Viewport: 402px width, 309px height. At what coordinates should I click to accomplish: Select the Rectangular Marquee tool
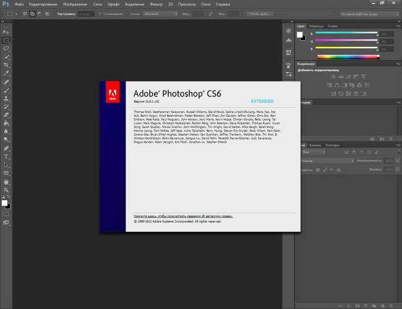(x=6, y=40)
